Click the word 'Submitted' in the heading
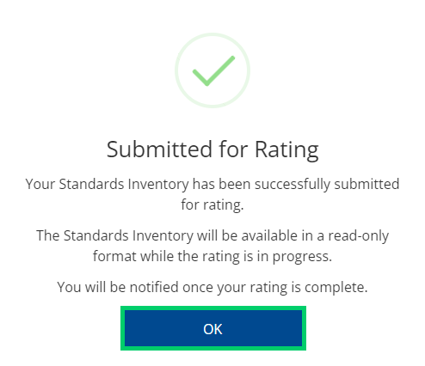The height and width of the screenshot is (366, 425). (159, 149)
